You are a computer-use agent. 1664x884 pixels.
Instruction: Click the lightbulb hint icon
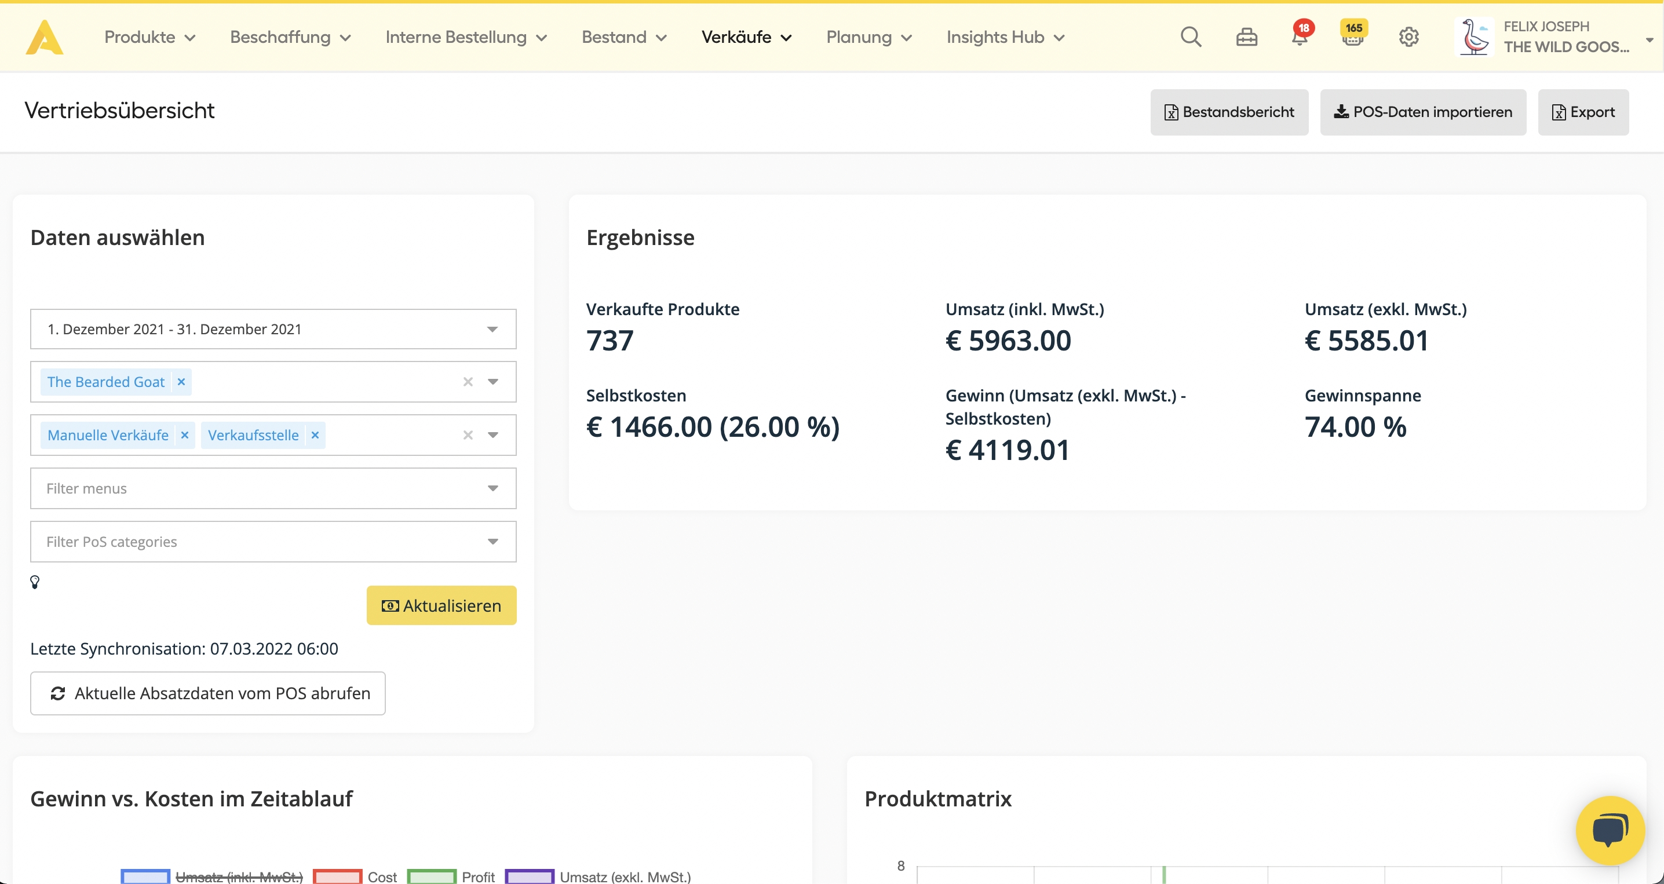(35, 582)
